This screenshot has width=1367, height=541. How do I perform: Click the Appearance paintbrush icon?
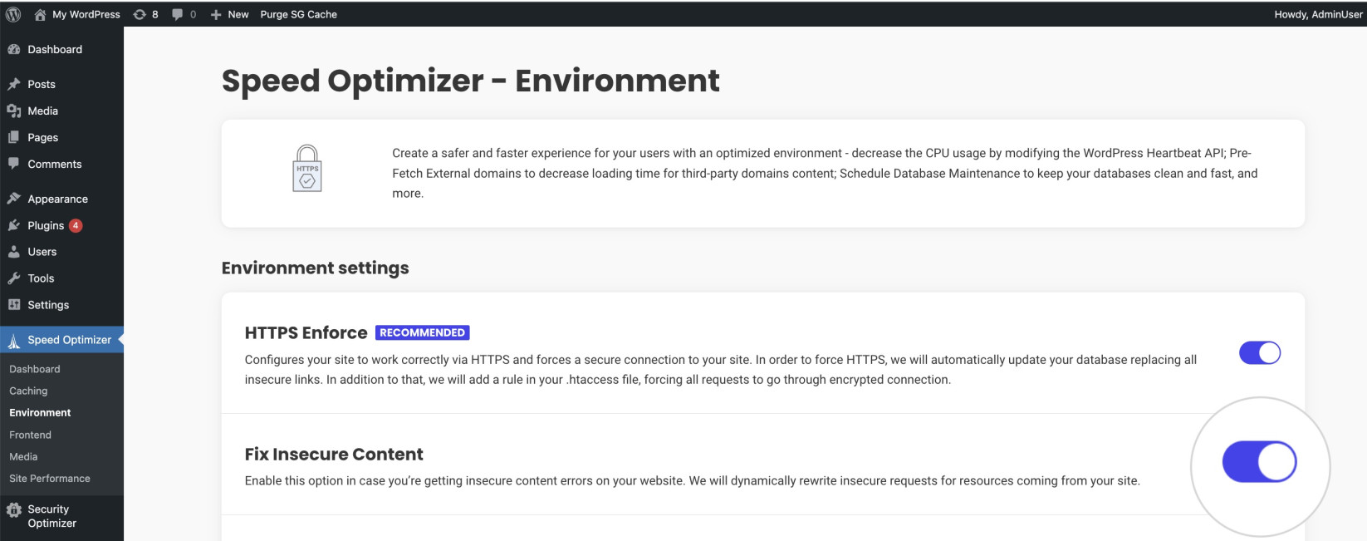pos(14,199)
